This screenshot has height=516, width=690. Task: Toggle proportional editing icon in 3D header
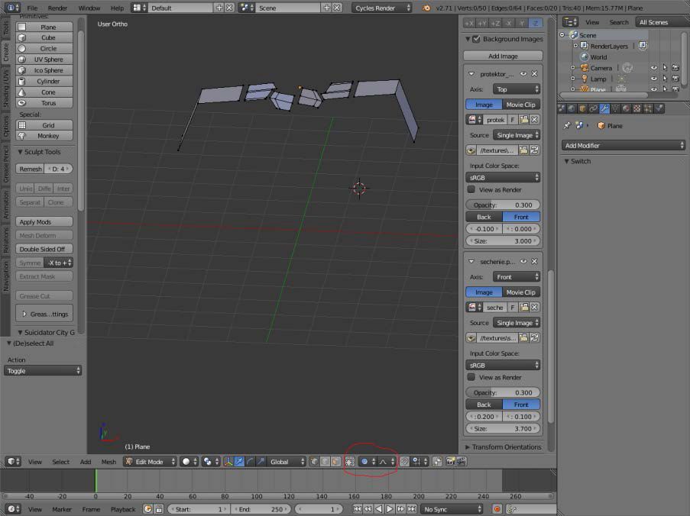coord(367,462)
